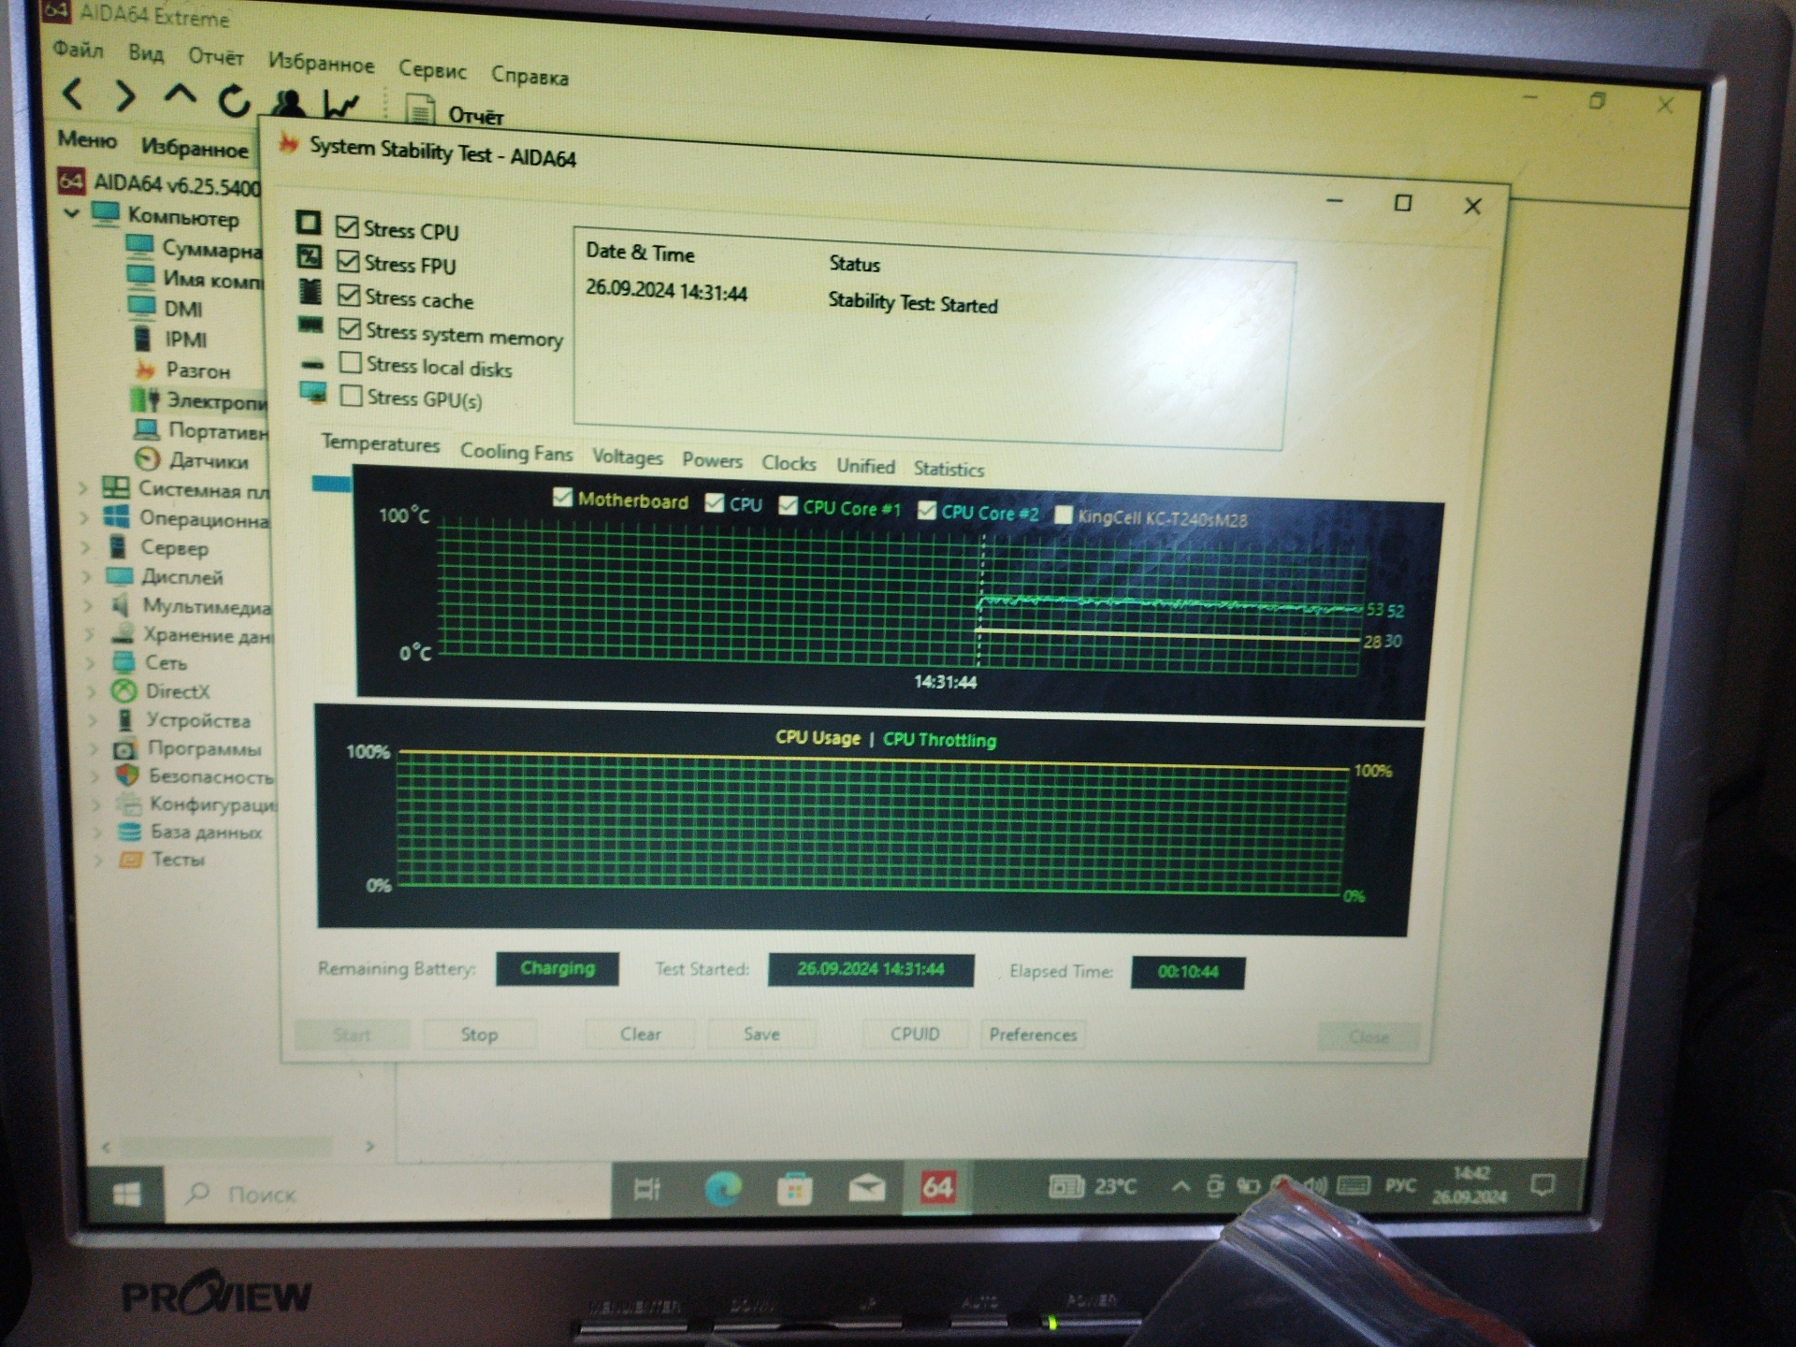This screenshot has width=1796, height=1347.
Task: Show hidden system tray icons
Action: 1180,1186
